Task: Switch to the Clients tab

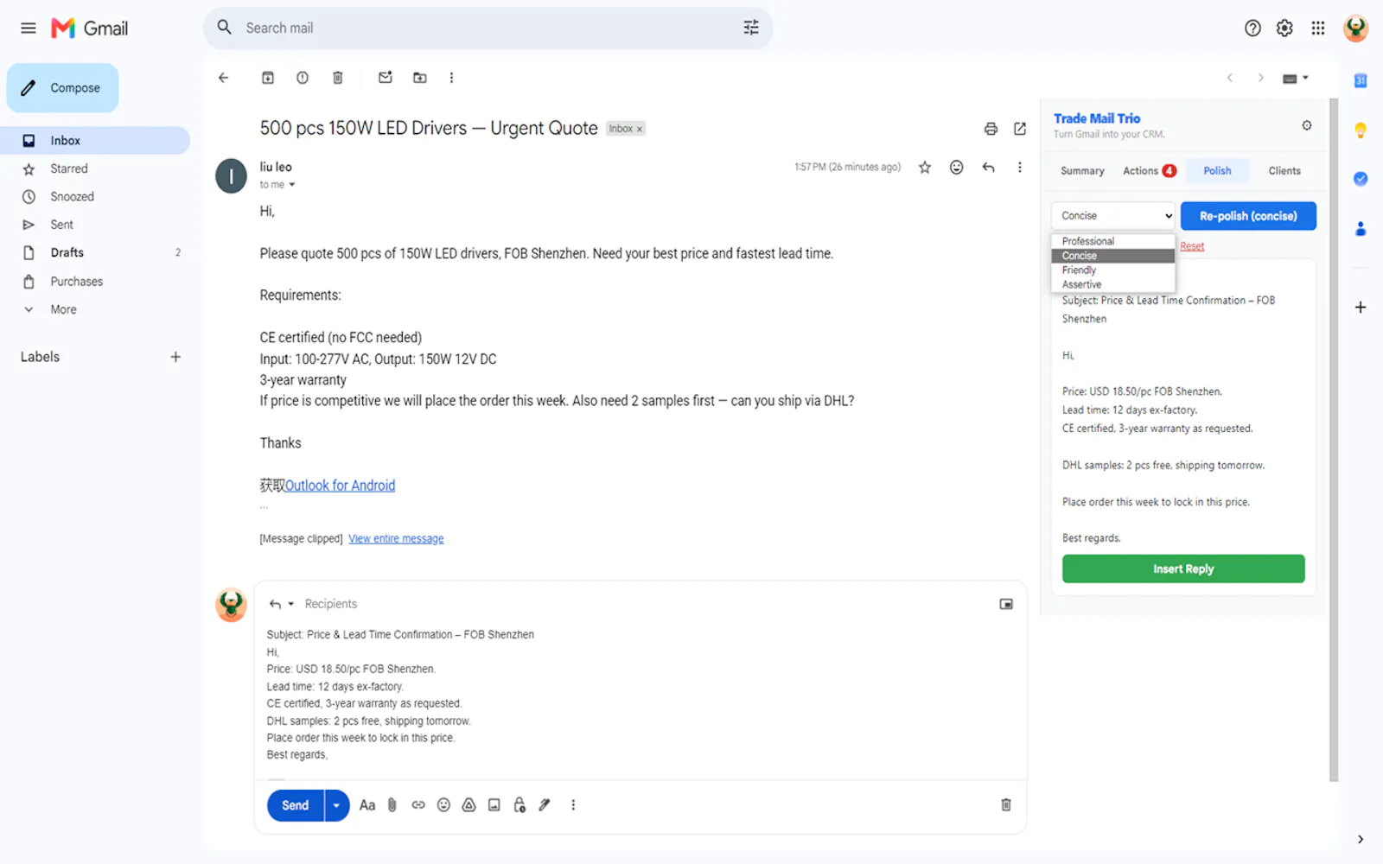Action: 1284,171
